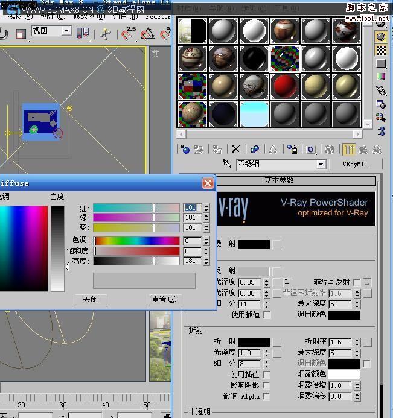The height and width of the screenshot is (418, 393).
Task: Click map button beside 漫射 swatch
Action: click(276, 244)
